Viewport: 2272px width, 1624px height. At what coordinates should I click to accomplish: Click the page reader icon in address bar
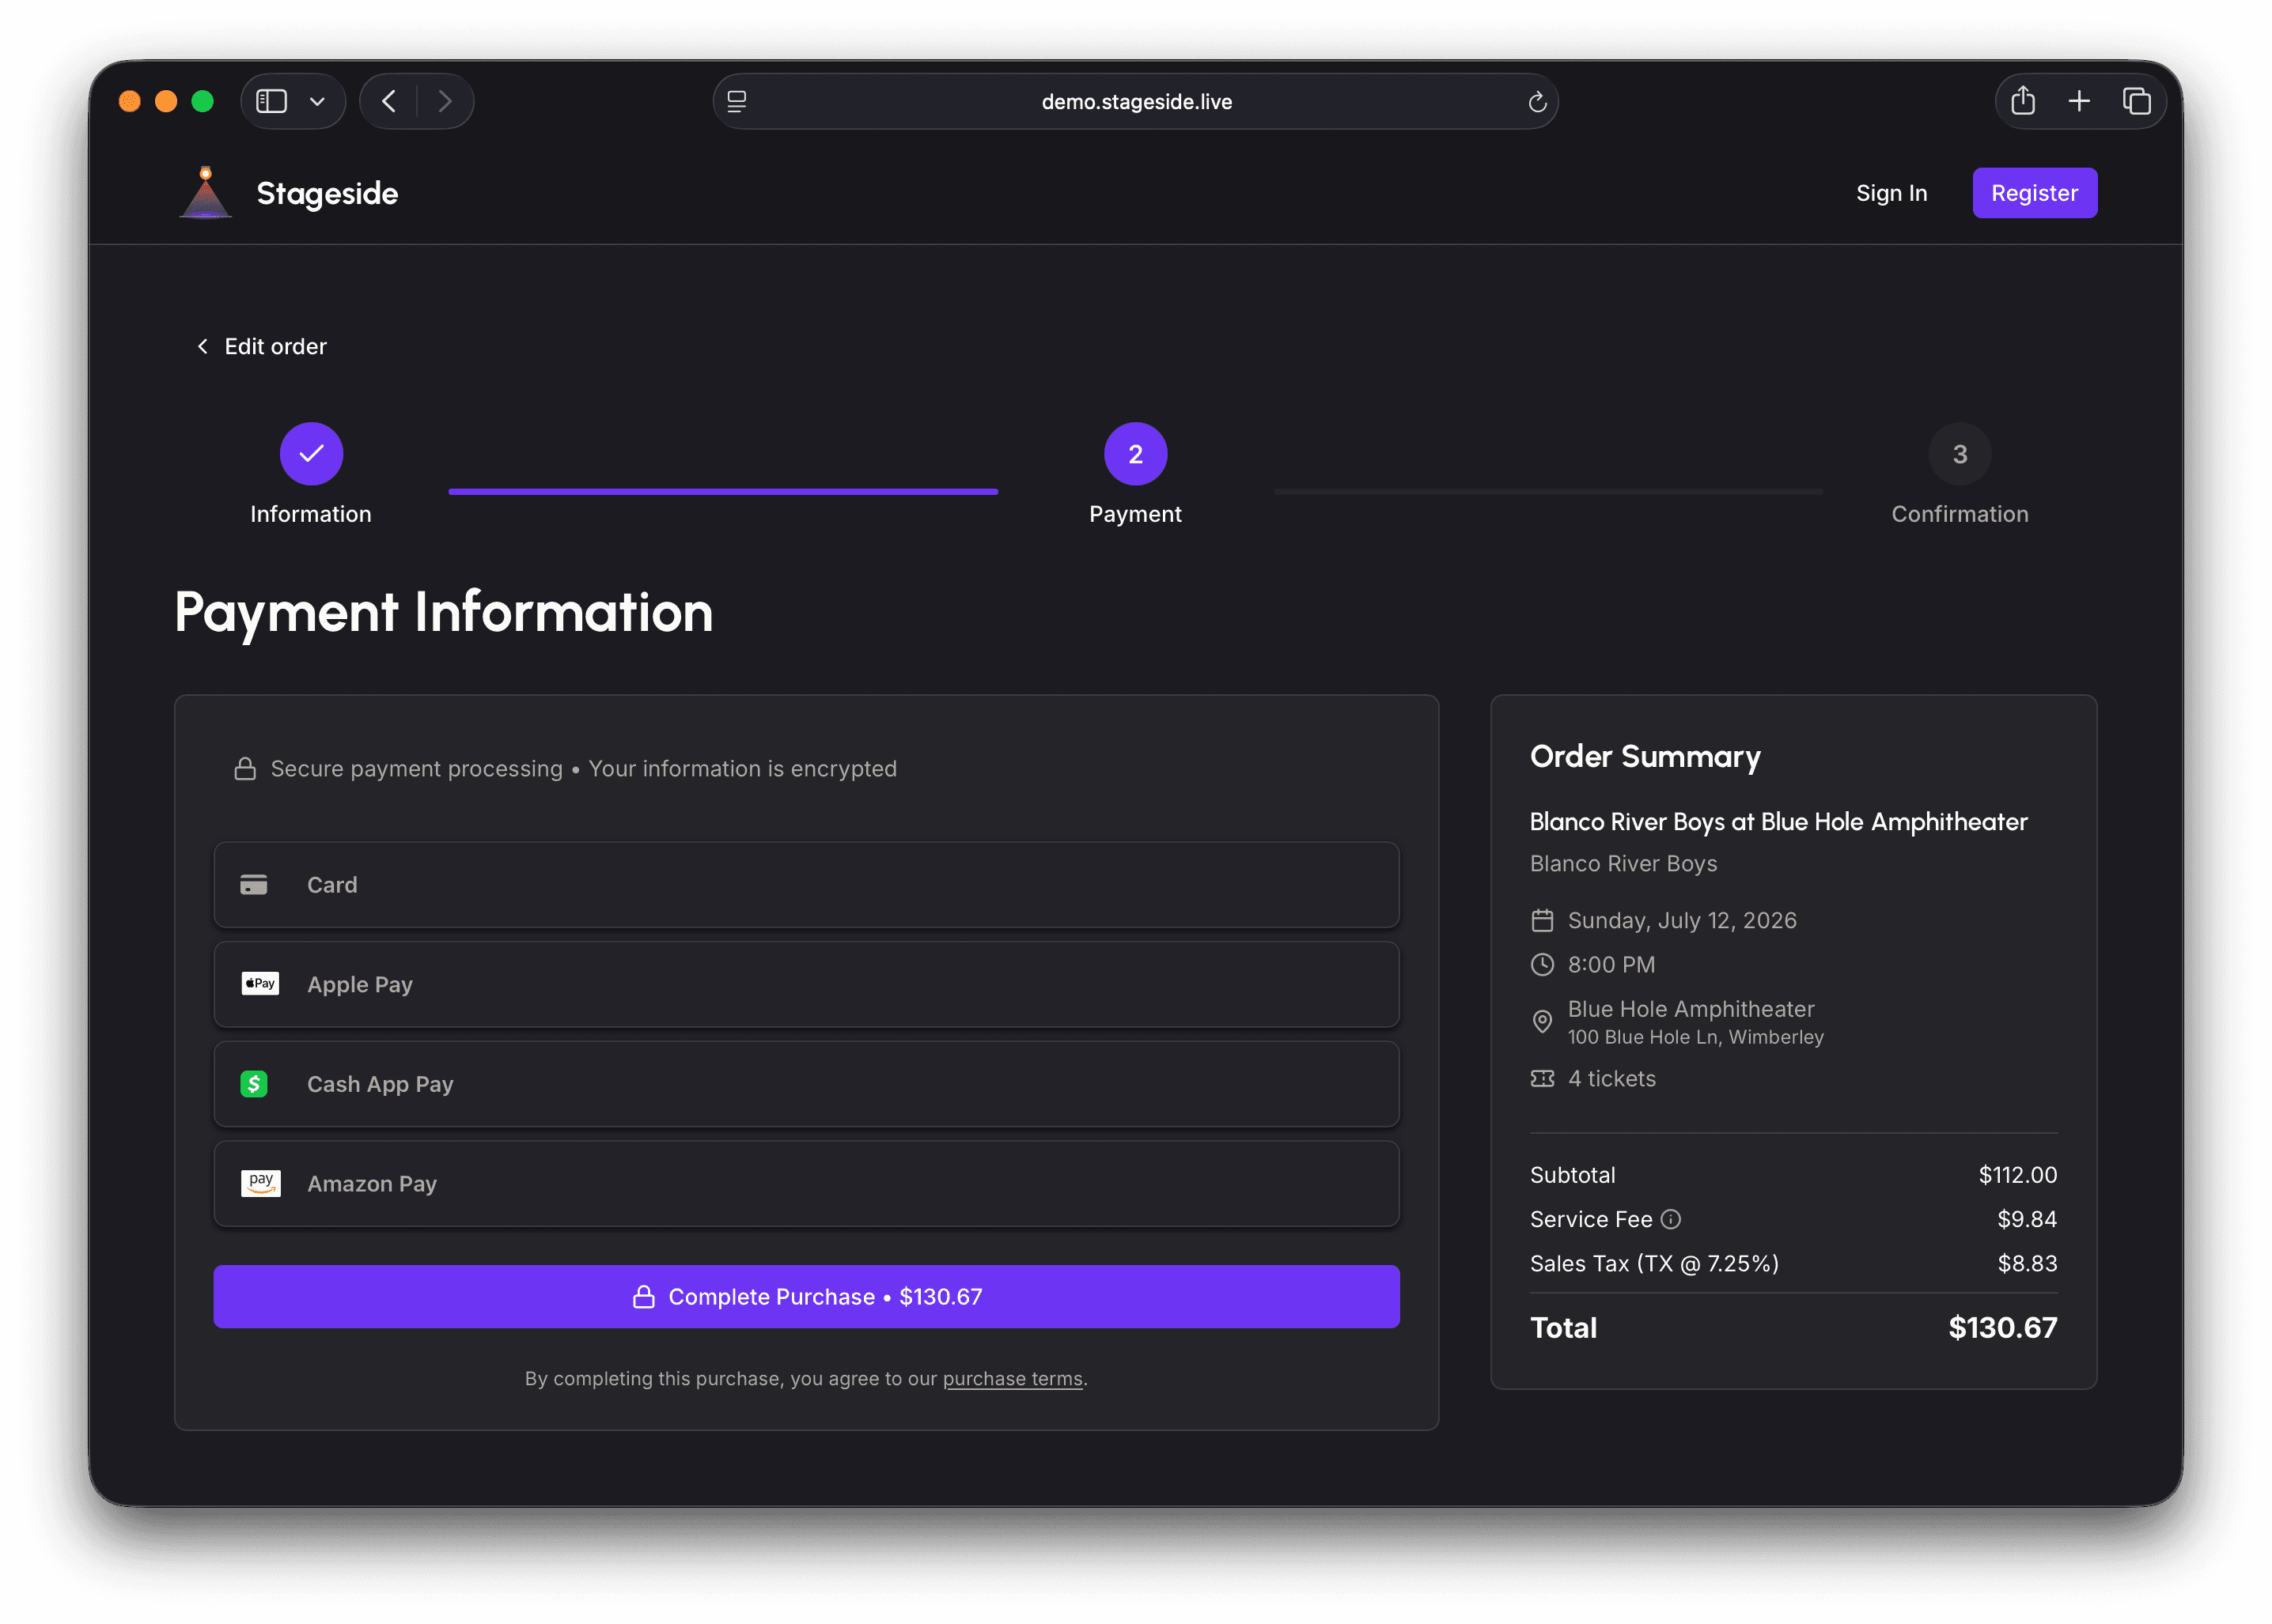[737, 101]
